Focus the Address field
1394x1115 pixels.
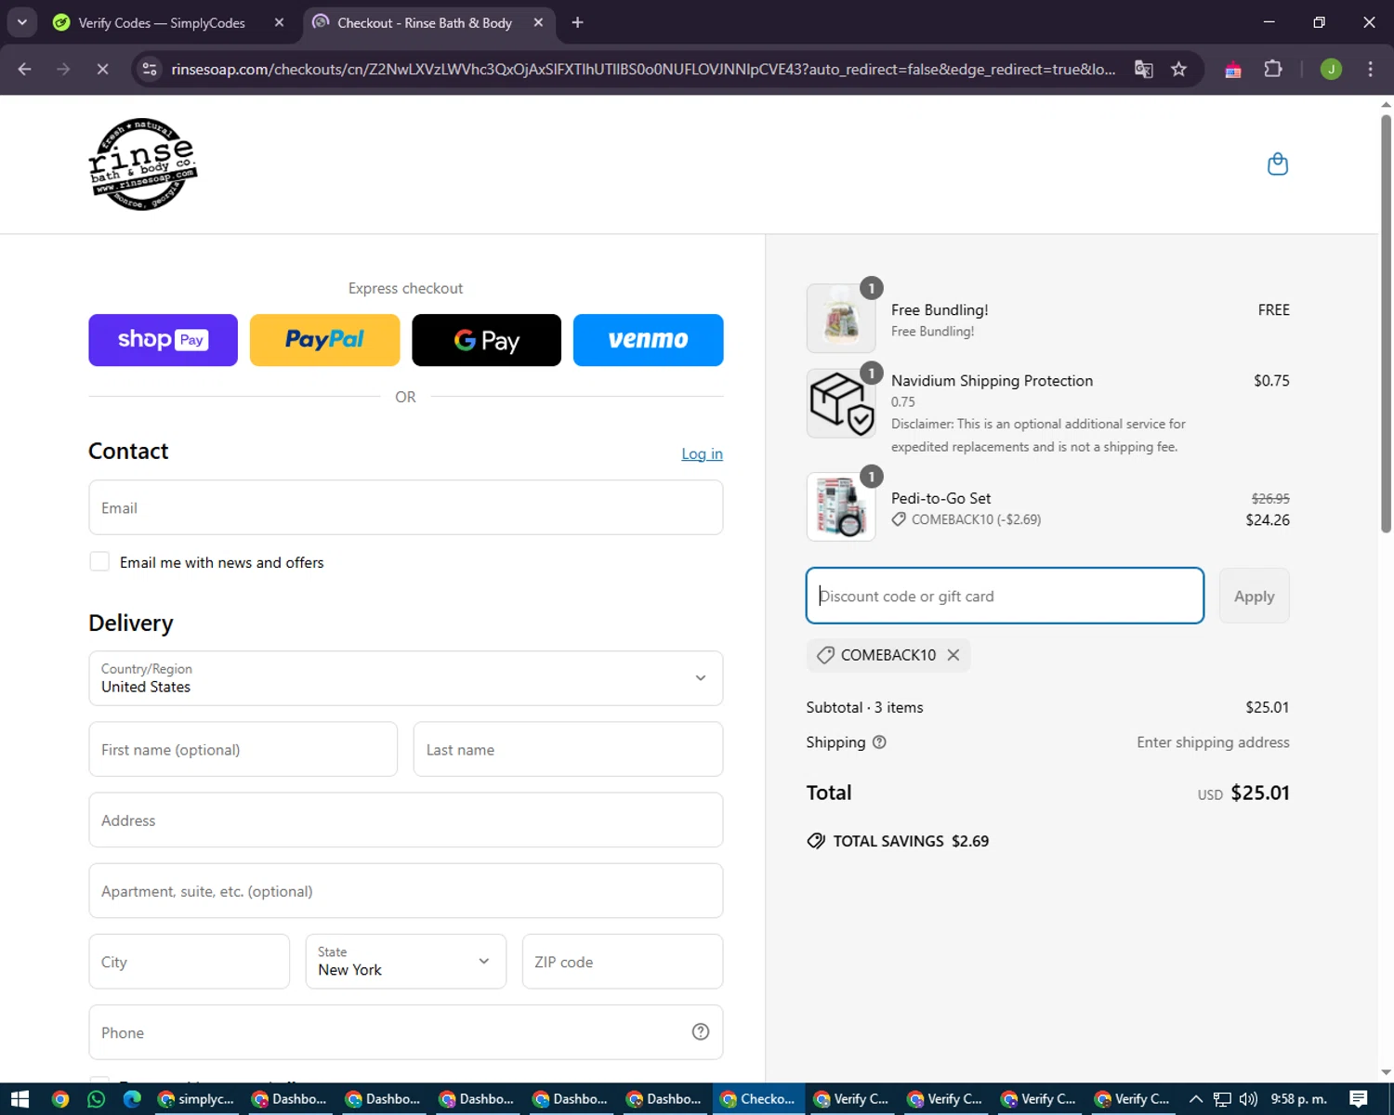[406, 820]
